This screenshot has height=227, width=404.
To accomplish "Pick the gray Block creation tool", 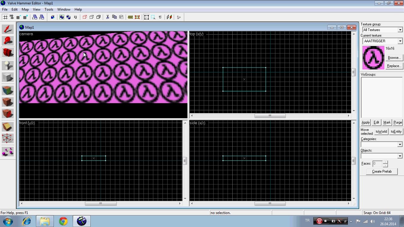I will (8, 78).
